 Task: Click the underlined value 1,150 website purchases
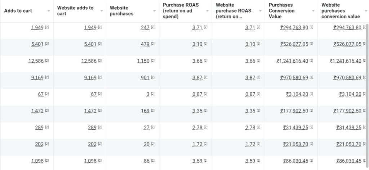pos(143,61)
